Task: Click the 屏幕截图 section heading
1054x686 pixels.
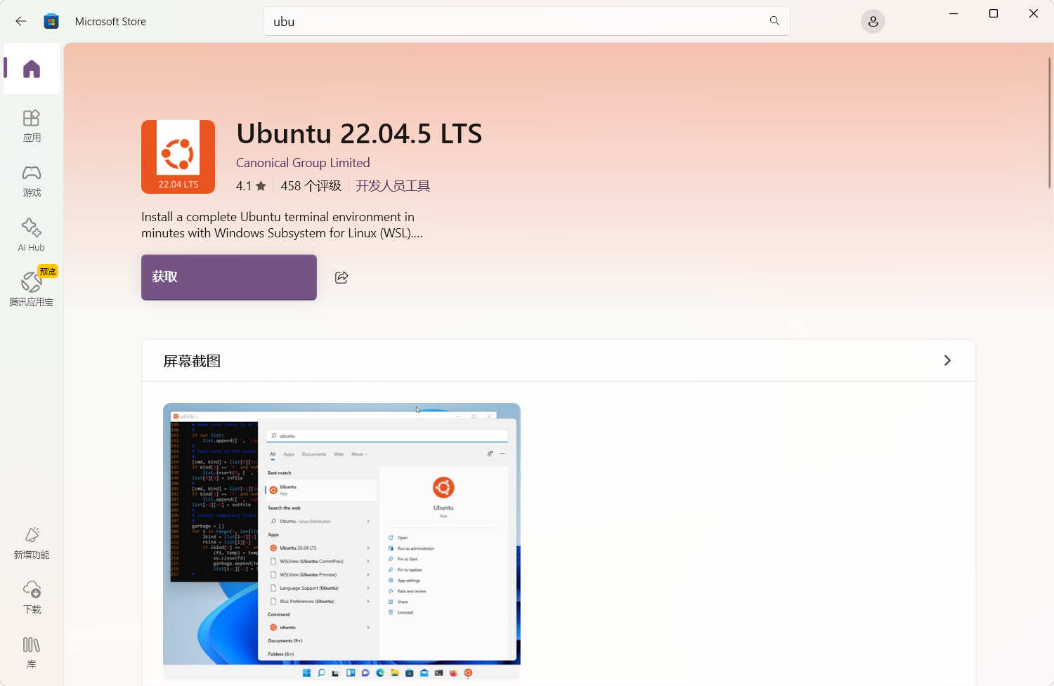Action: click(192, 361)
